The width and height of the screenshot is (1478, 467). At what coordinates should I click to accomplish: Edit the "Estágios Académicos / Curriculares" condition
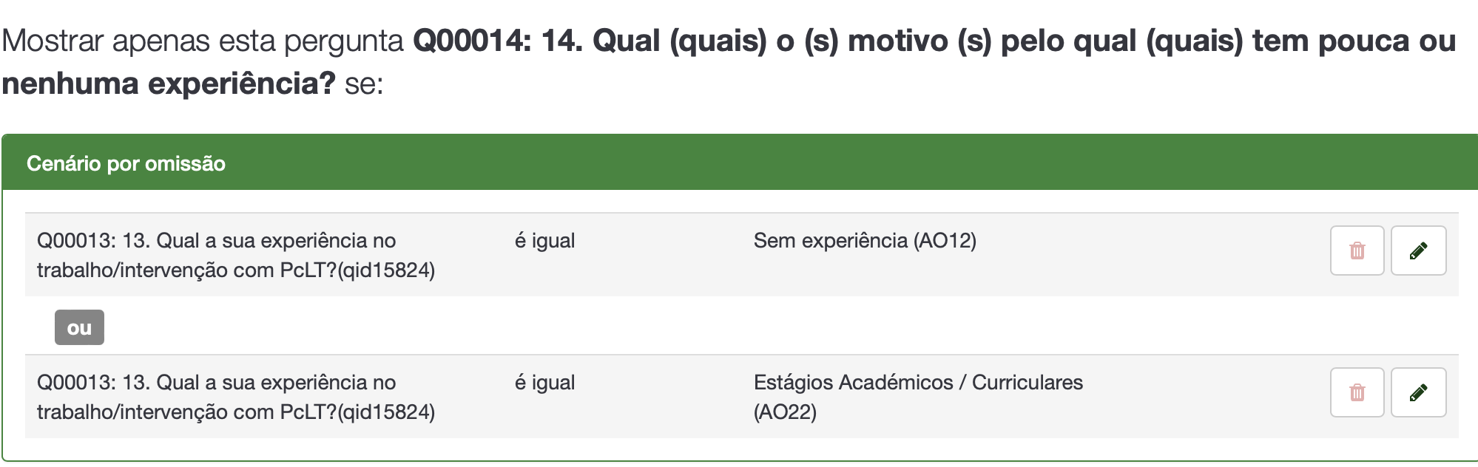click(x=1418, y=392)
